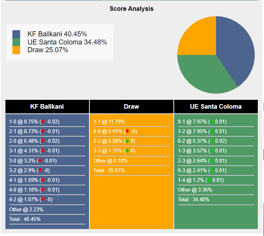
Task: Click the green up arrow in 3-3 row
Action: pyautogui.click(x=127, y=150)
